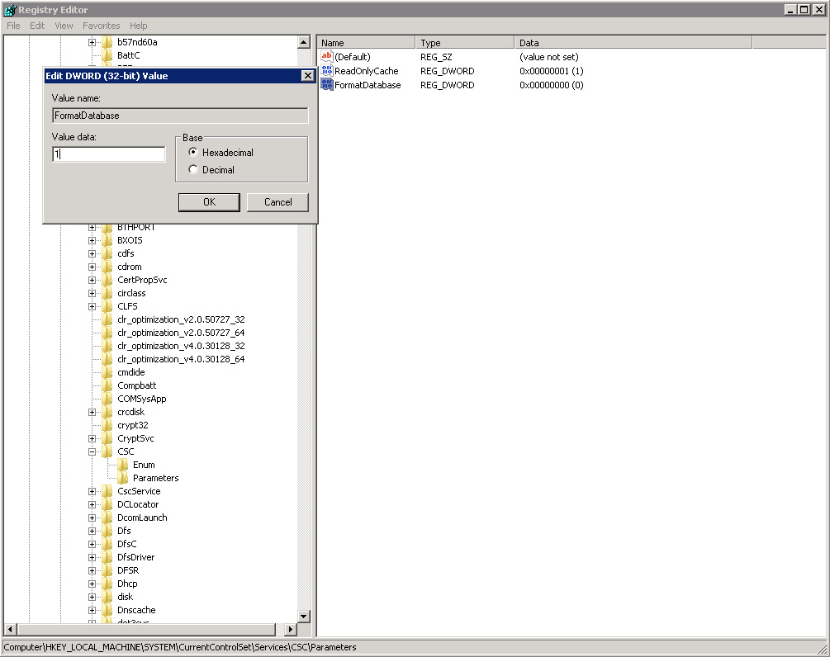Expand the CLFS tree node
830x657 pixels.
click(92, 306)
